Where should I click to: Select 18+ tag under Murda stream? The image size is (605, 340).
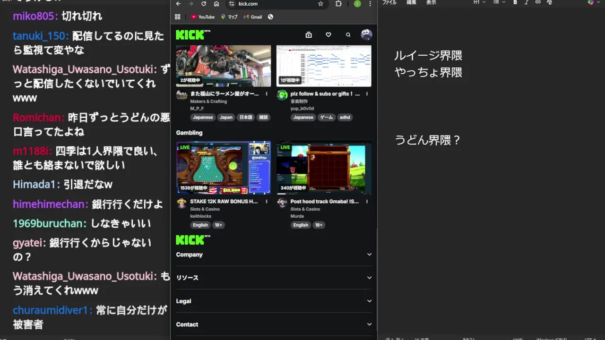tap(319, 225)
